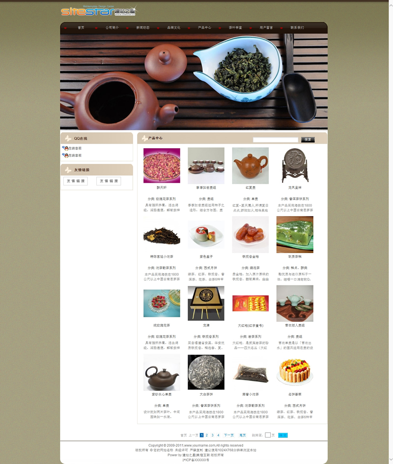The image size is (393, 464).
Task: Click the blue 确定 confirm button
Action: coord(283,435)
